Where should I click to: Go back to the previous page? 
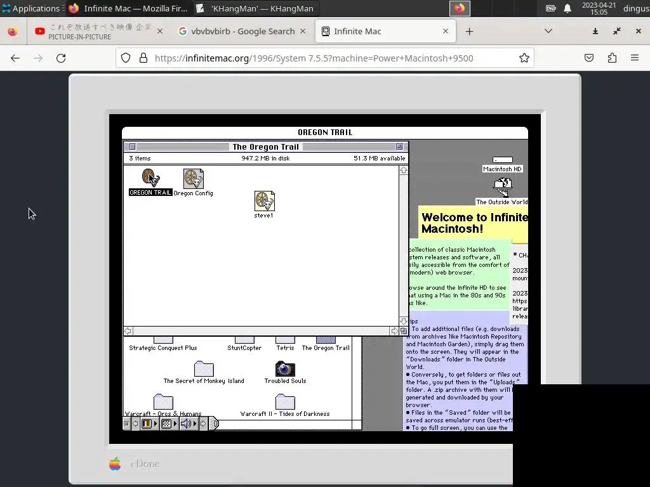[15, 58]
